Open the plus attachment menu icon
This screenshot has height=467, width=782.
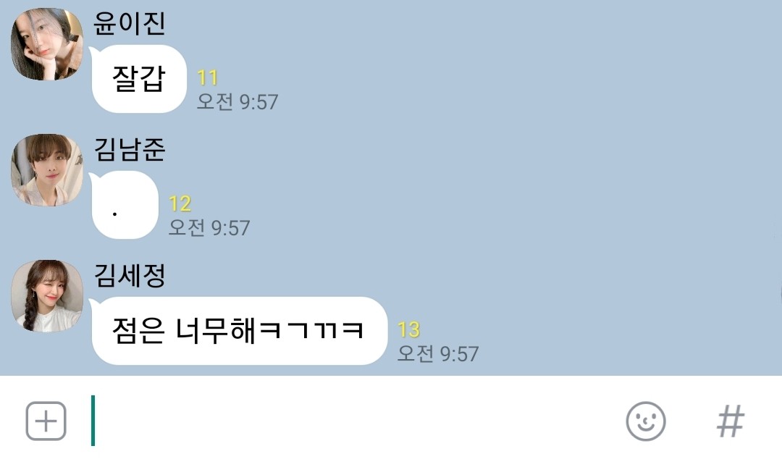46,421
